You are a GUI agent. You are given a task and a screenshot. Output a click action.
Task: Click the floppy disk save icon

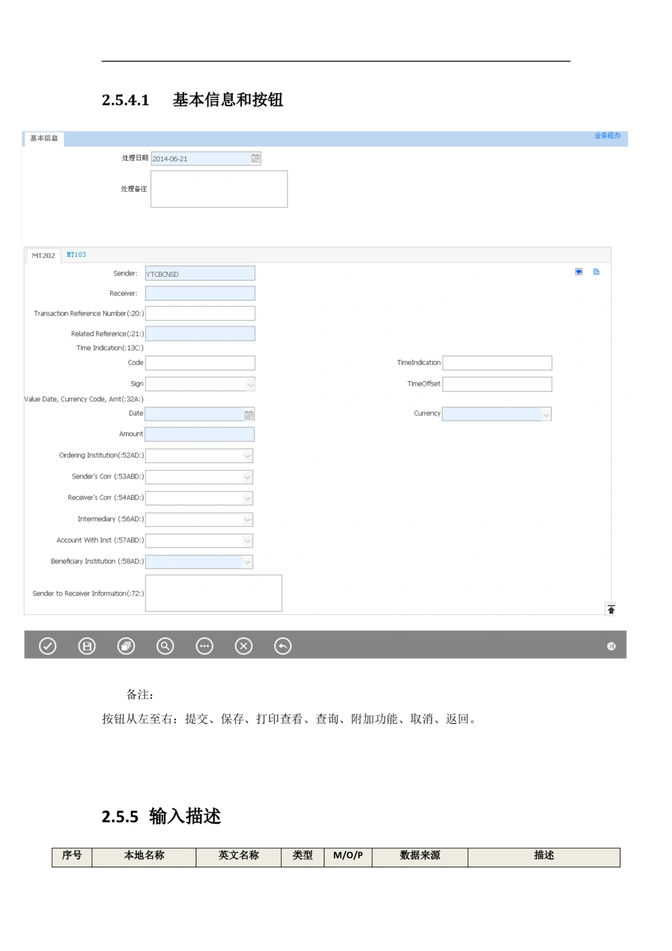[87, 646]
